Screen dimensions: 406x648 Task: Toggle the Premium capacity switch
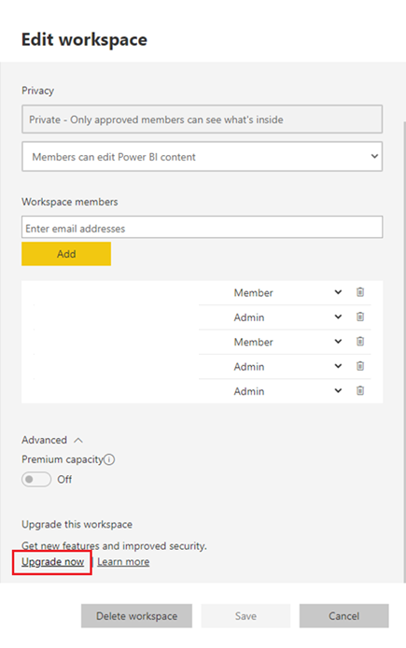point(36,479)
